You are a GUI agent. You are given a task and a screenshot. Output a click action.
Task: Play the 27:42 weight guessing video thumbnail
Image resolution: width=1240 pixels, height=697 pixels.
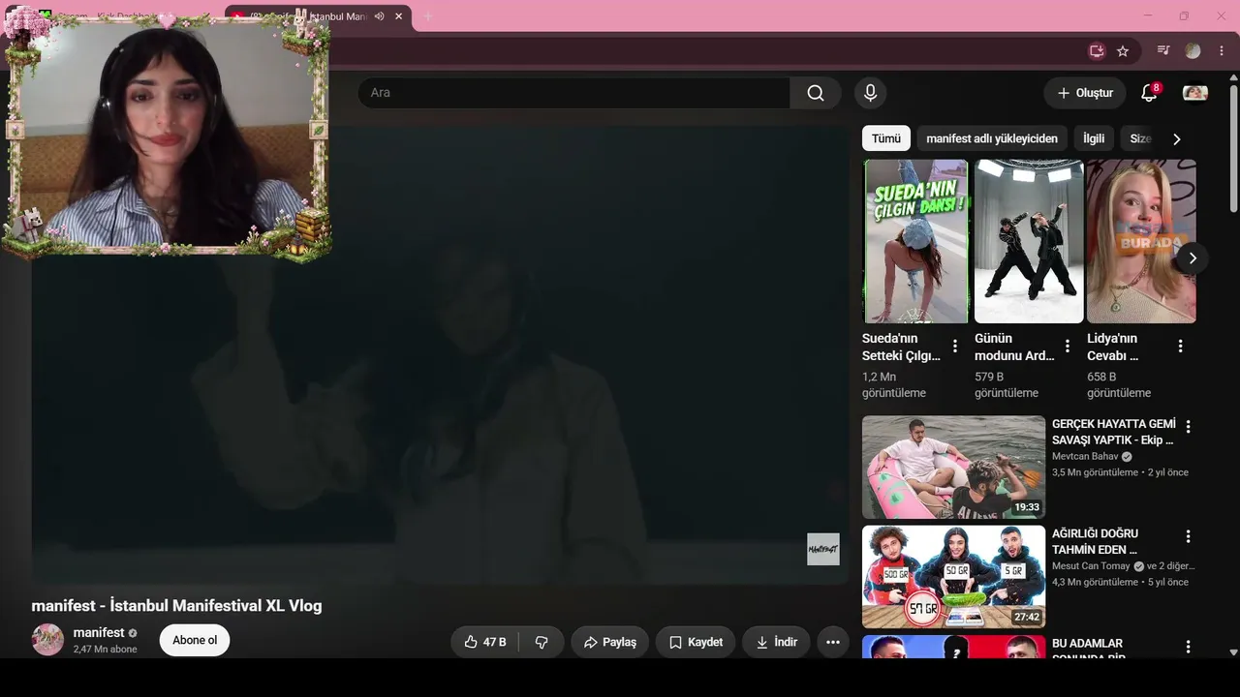[x=953, y=577]
